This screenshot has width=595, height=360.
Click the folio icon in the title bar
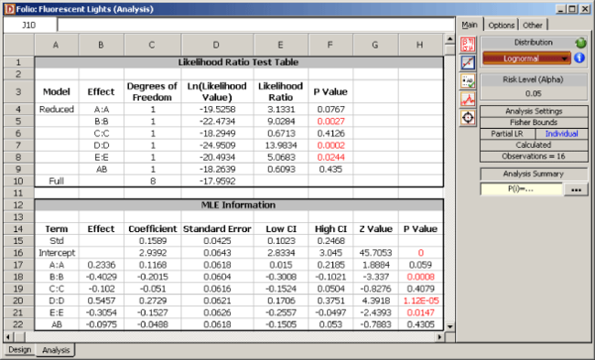pyautogui.click(x=9, y=9)
